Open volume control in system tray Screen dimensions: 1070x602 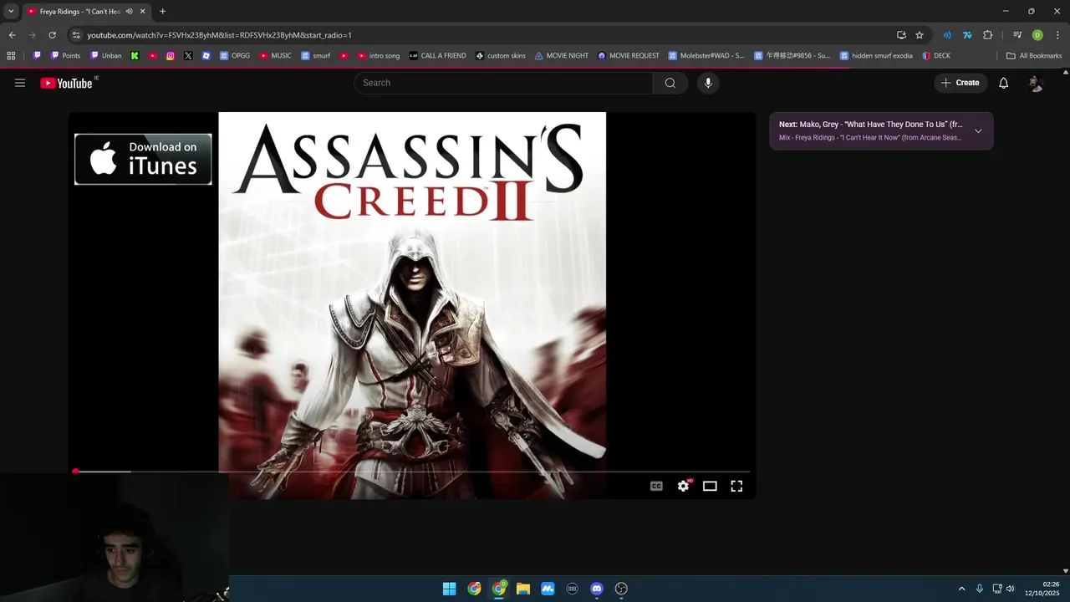coord(1011,589)
